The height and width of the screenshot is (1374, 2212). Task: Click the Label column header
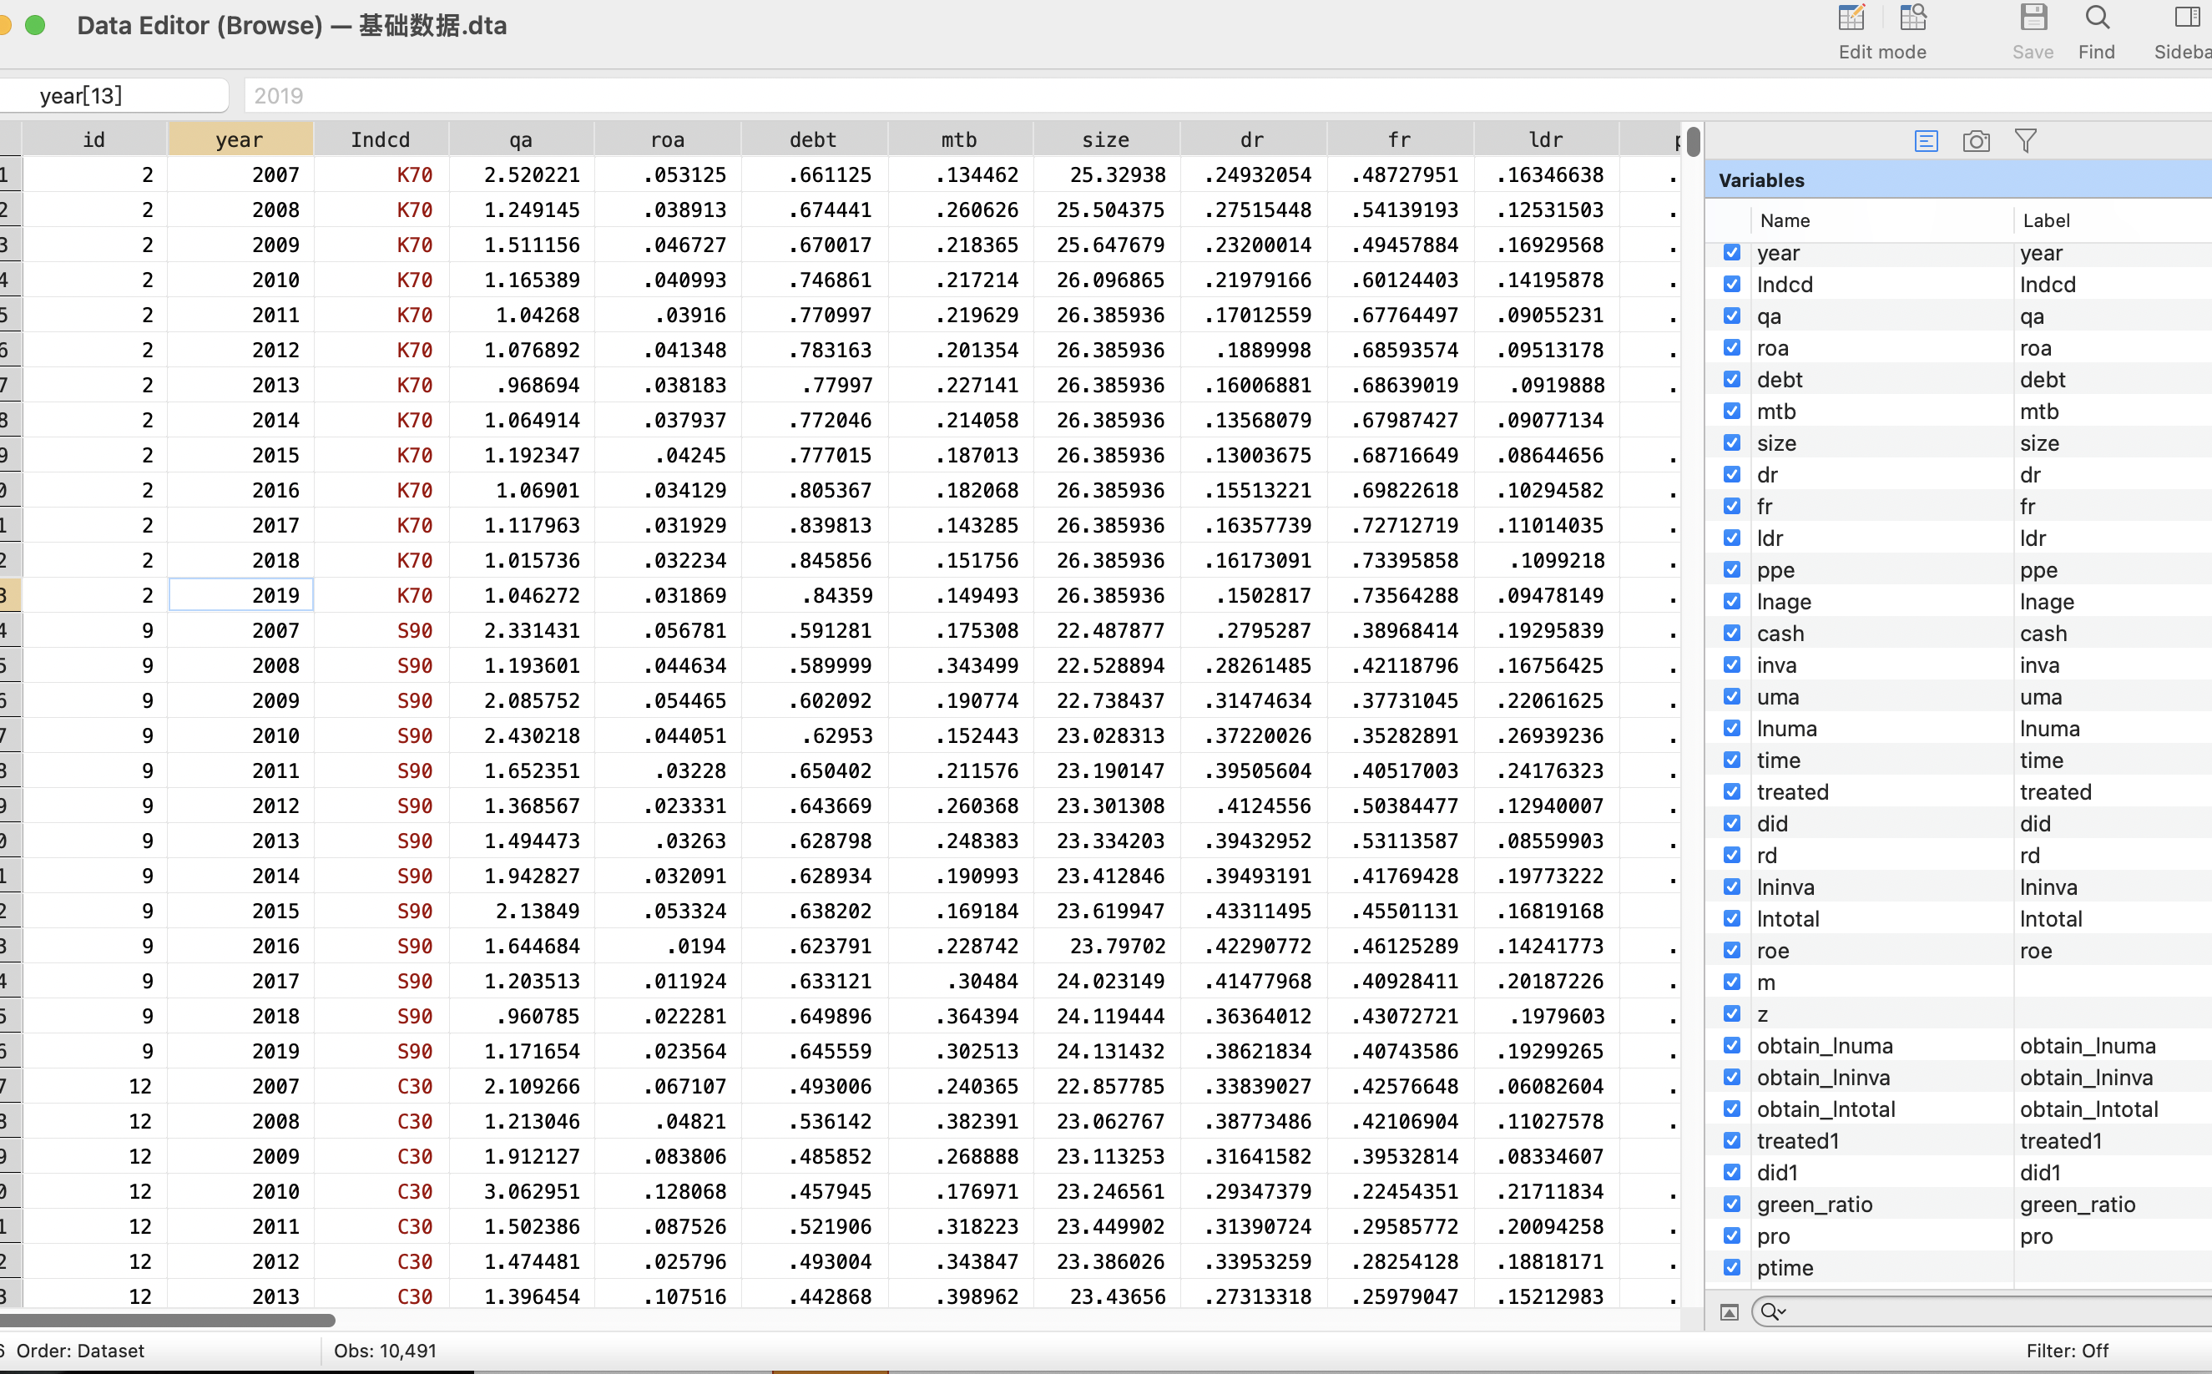point(2046,221)
